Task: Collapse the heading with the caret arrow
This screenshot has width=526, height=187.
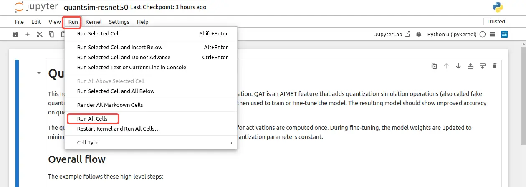Action: pyautogui.click(x=39, y=73)
